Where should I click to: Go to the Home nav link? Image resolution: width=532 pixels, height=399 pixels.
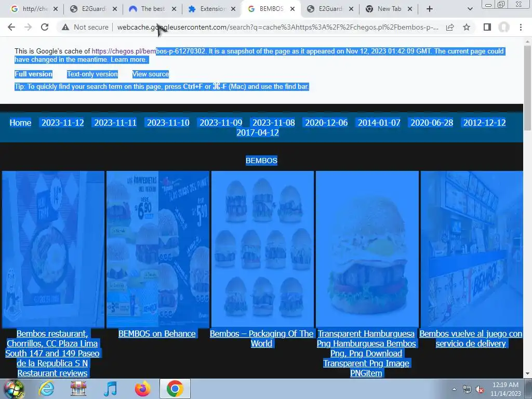coord(20,123)
